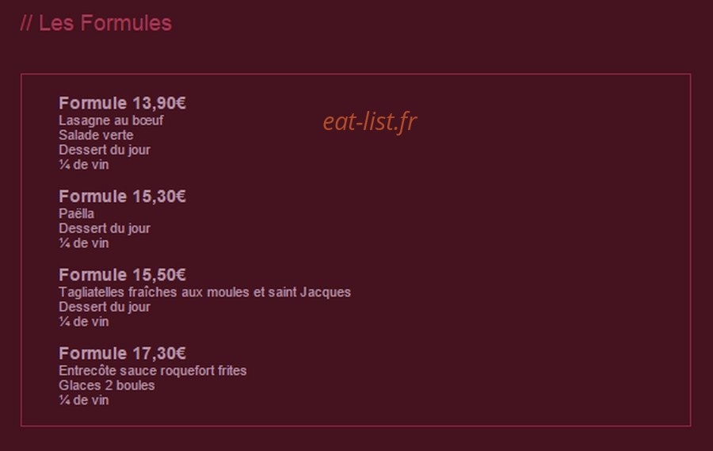Viewport: 713px width, 451px height.
Task: Click ¼ de vin under lasagne formule
Action: [84, 165]
